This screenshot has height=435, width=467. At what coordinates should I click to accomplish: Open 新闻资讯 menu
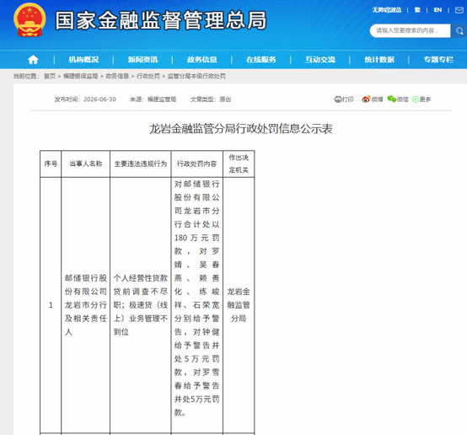[x=142, y=60]
